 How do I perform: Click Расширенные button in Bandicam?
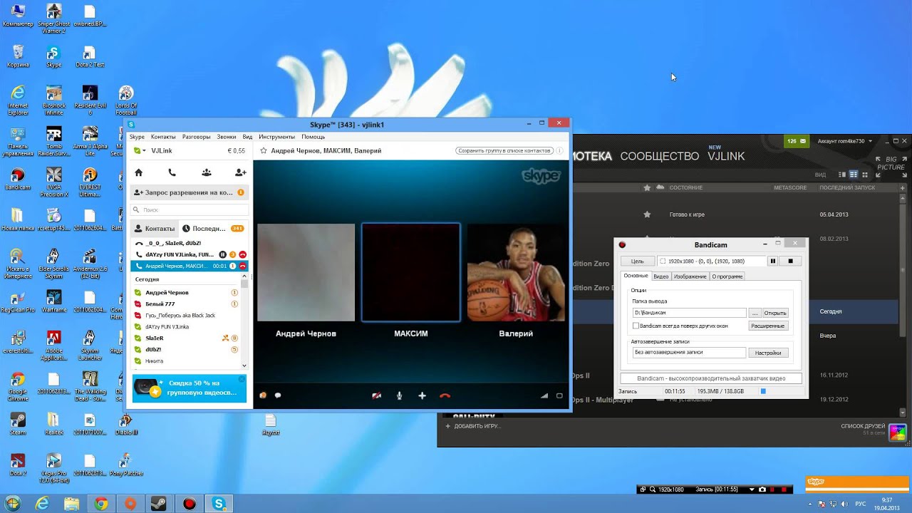click(x=767, y=326)
